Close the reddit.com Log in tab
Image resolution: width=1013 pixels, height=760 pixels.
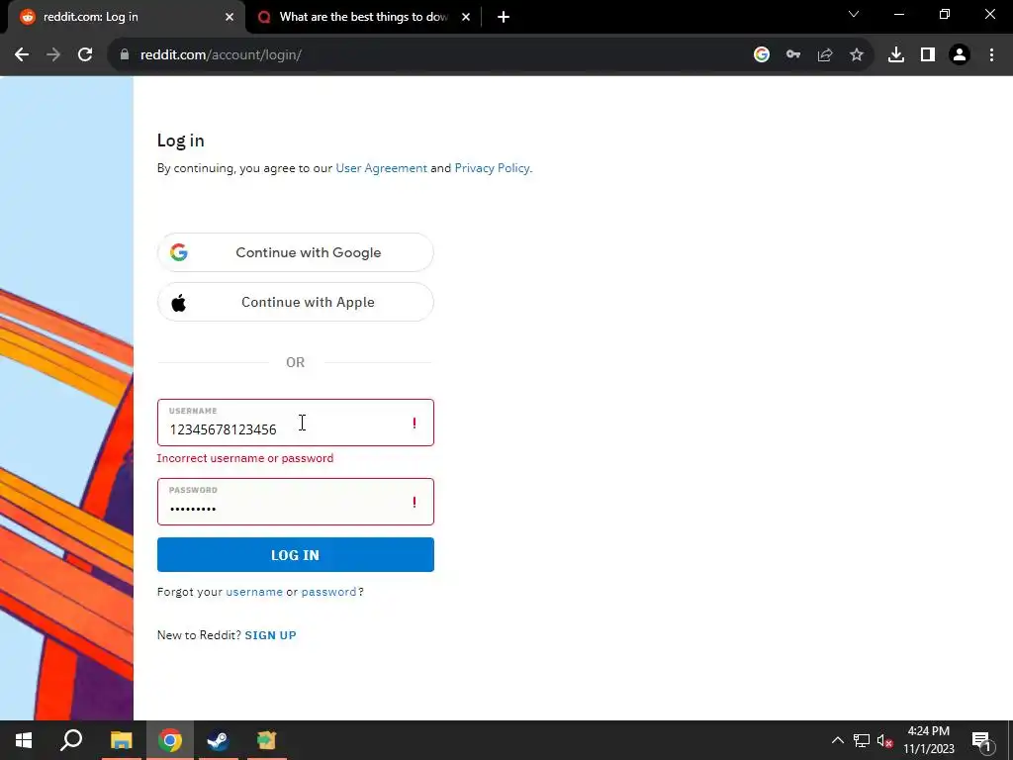coord(230,17)
